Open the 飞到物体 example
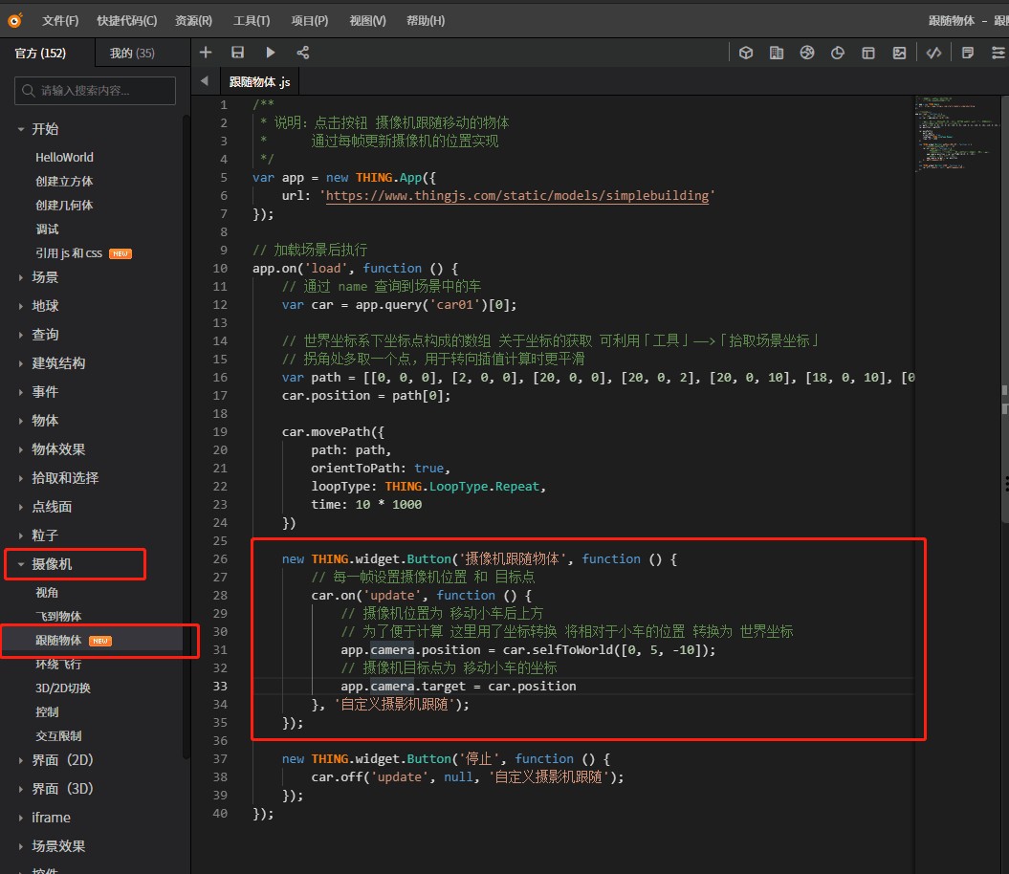Viewport: 1009px width, 874px height. pos(58,617)
